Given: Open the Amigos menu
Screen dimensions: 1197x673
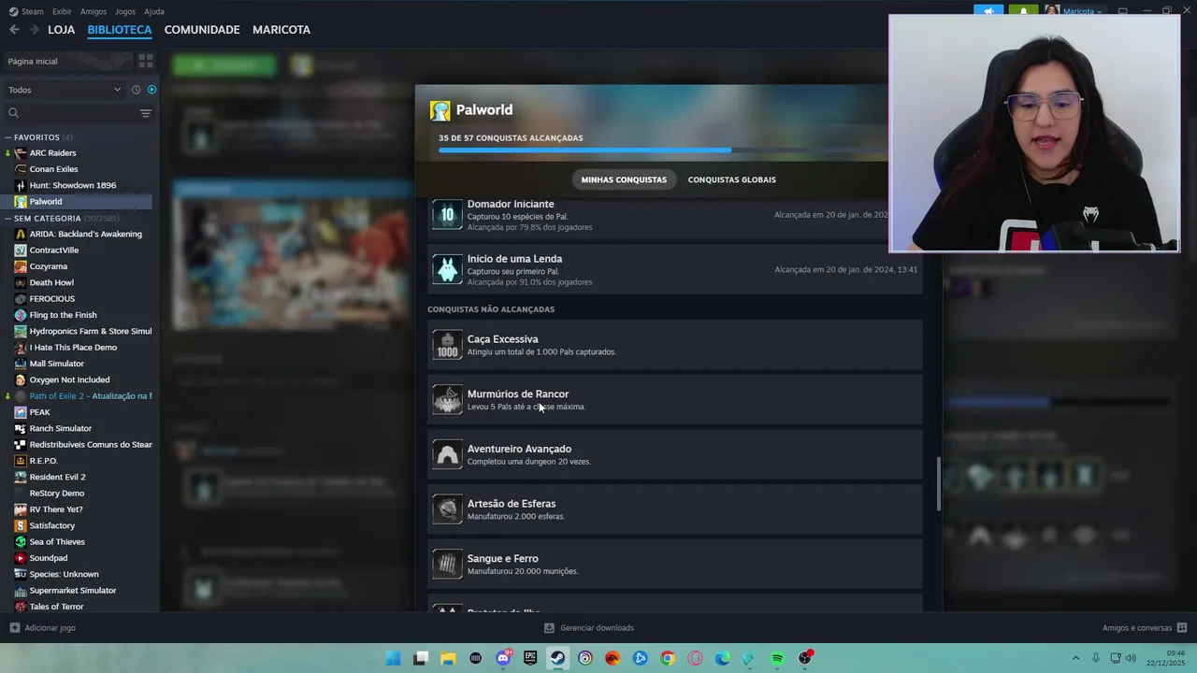Looking at the screenshot, I should pos(94,11).
